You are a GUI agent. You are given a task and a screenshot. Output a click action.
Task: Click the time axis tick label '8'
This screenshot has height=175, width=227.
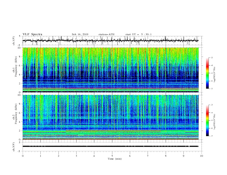[x=166, y=156]
